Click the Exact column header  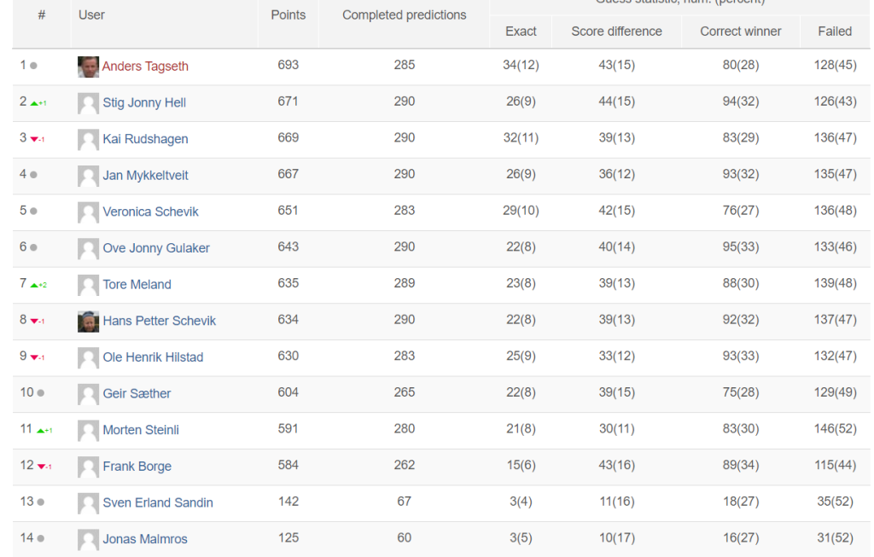click(521, 32)
